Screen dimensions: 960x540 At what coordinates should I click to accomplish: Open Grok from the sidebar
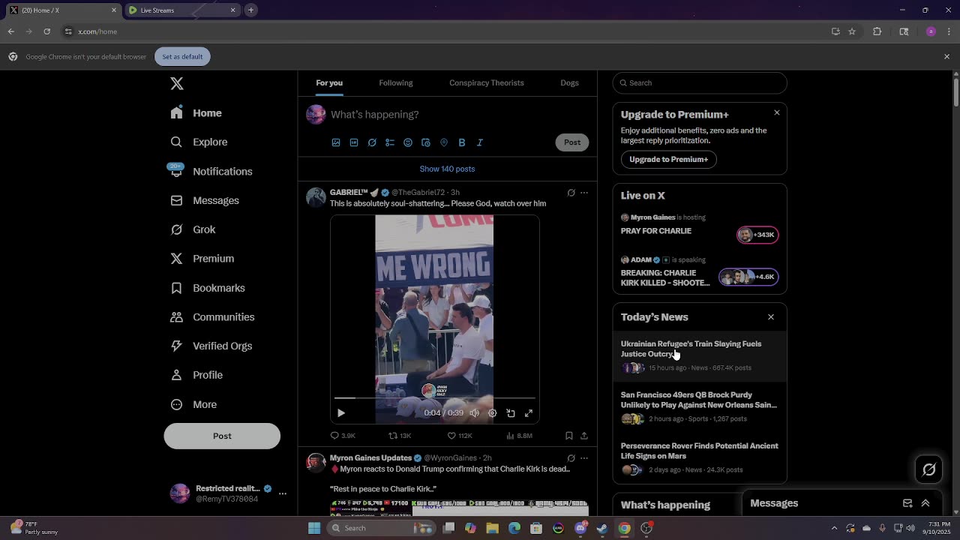pos(193,229)
